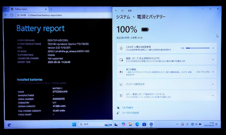Close the Battery report tab

coord(46,9)
